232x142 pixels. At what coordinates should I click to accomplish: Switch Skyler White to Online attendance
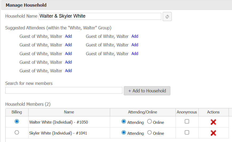pyautogui.click(x=150, y=132)
